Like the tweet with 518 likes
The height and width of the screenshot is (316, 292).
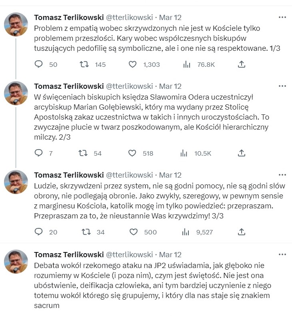tap(132, 153)
